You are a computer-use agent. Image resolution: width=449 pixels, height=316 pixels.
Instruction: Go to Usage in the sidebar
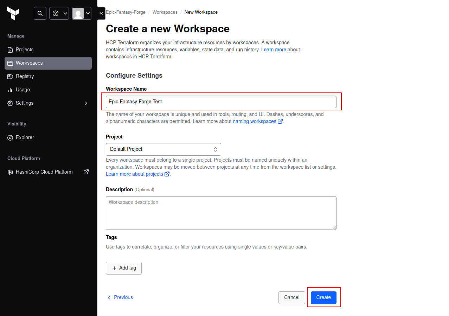[x=48, y=90]
